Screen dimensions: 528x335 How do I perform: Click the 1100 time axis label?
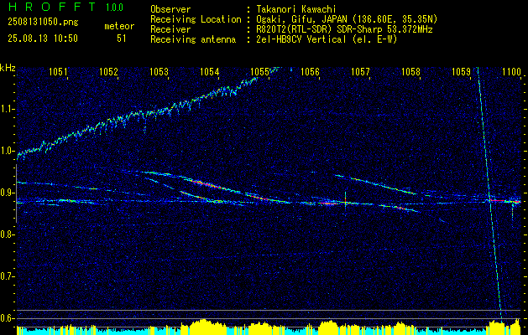511,71
